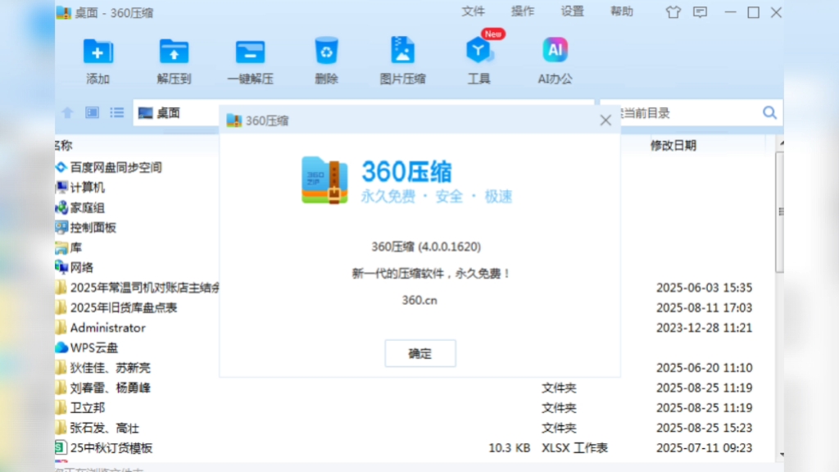Viewport: 839px width, 472px height.
Task: Click the 确定 button in the dialog
Action: (x=420, y=353)
